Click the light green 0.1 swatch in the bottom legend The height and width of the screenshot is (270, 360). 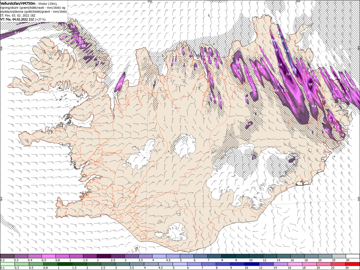[8, 264]
